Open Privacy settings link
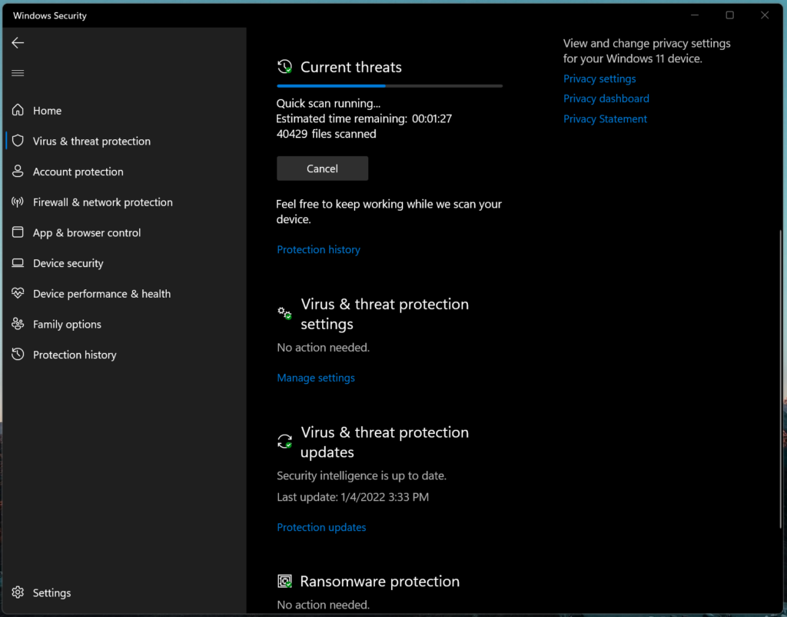The image size is (787, 617). point(599,79)
